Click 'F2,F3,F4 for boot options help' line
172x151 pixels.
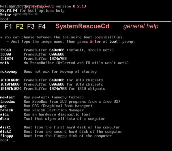tap(32, 11)
